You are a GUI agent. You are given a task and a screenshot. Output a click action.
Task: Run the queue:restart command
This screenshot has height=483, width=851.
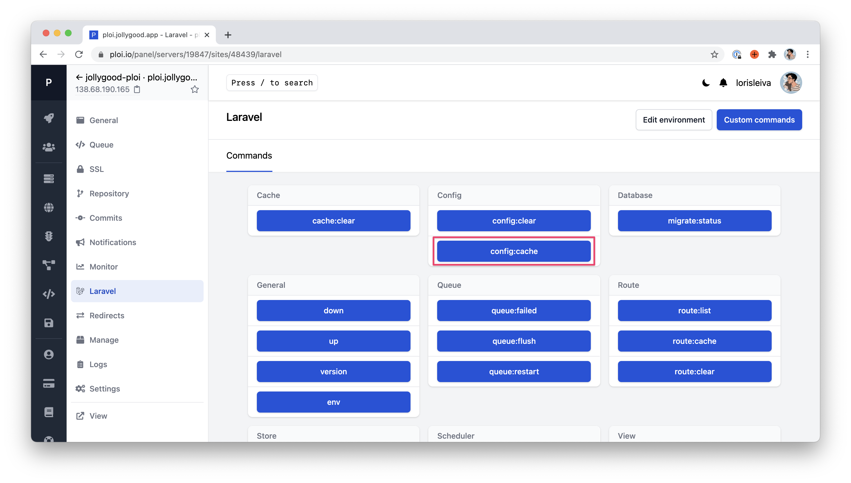[514, 372]
